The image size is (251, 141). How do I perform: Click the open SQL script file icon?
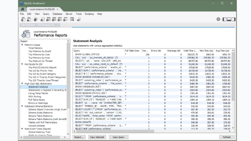[x=28, y=19]
